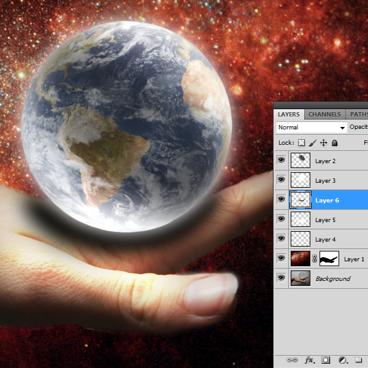Image resolution: width=368 pixels, height=368 pixels.
Task: Select Layer 3 thumbnail
Action: click(301, 180)
